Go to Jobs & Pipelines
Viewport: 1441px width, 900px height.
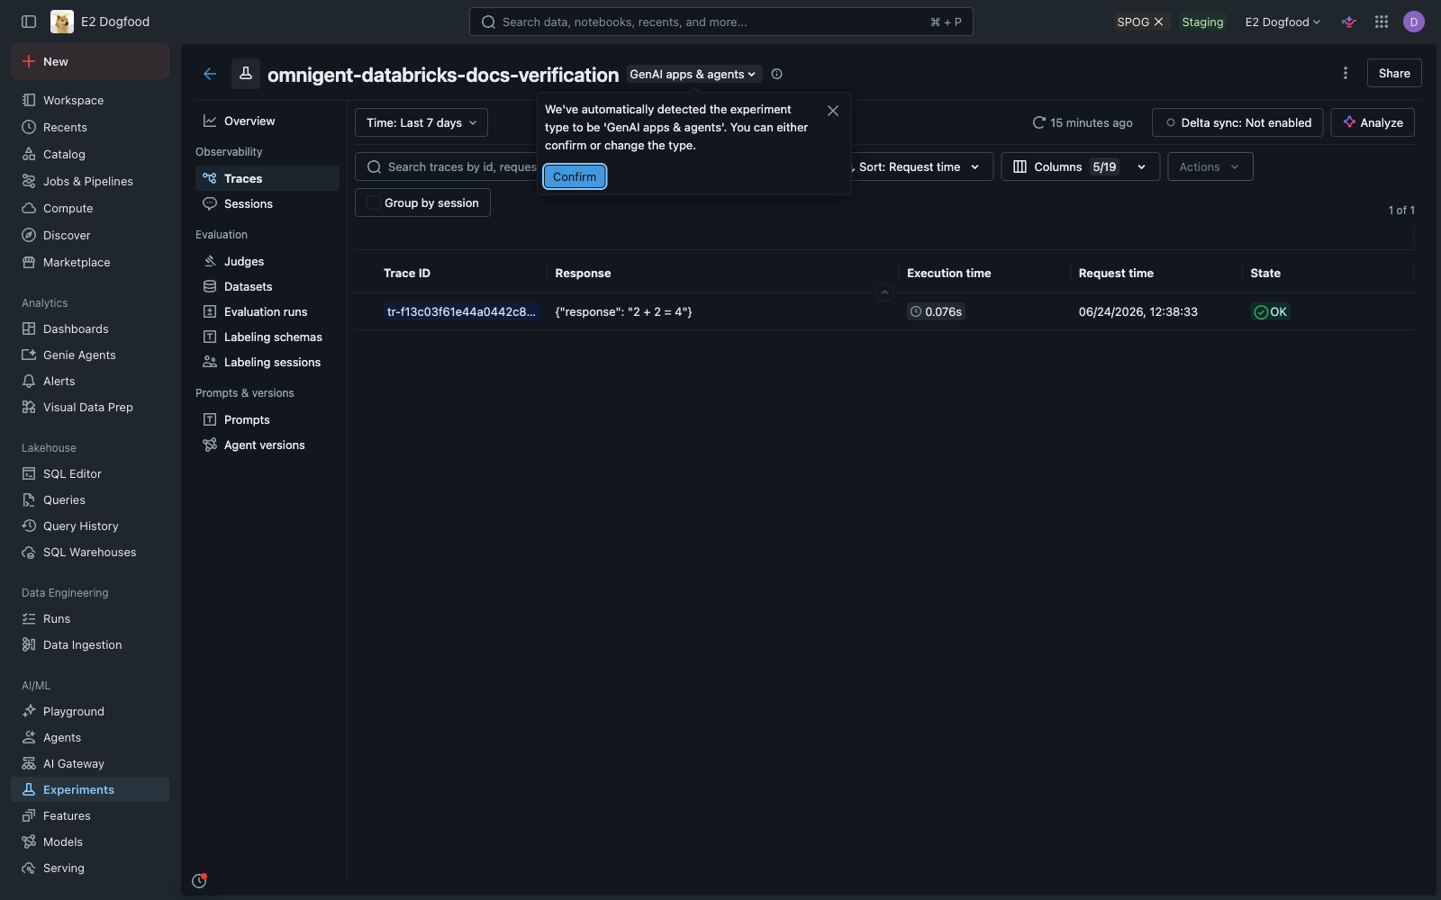(x=90, y=181)
